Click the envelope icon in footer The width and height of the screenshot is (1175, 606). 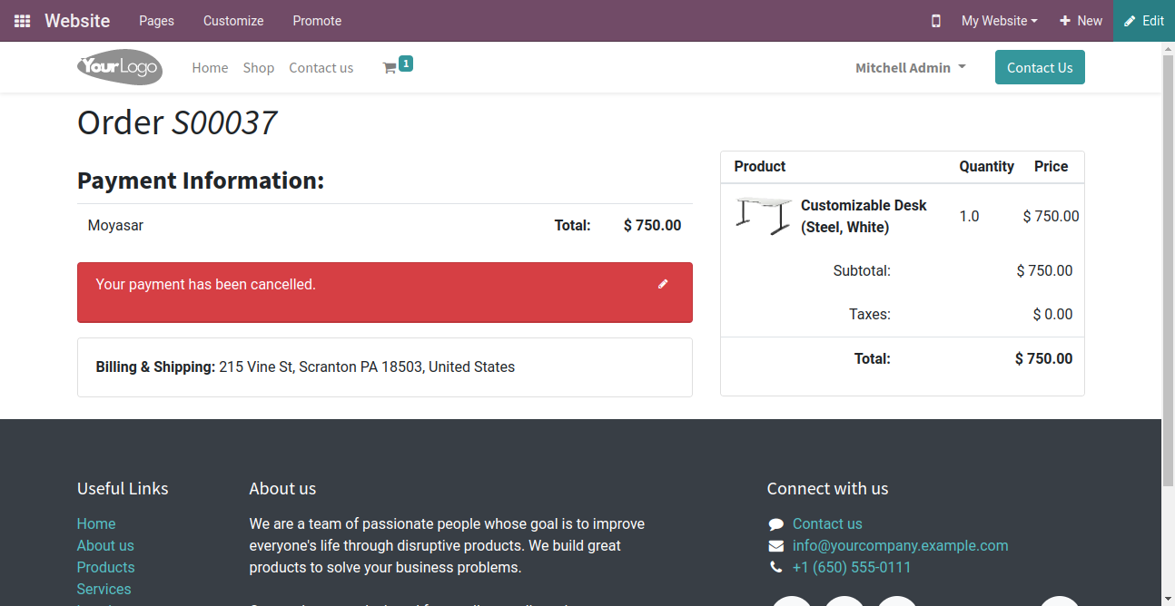(775, 546)
